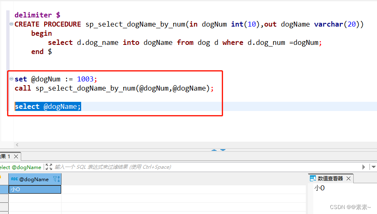The height and width of the screenshot is (214, 377).
Task: Open the @dogName column filter and sort icon
Action: [x=57, y=179]
